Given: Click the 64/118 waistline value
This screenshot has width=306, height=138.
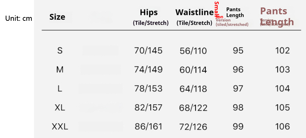Looking at the screenshot, I should click(x=193, y=89).
